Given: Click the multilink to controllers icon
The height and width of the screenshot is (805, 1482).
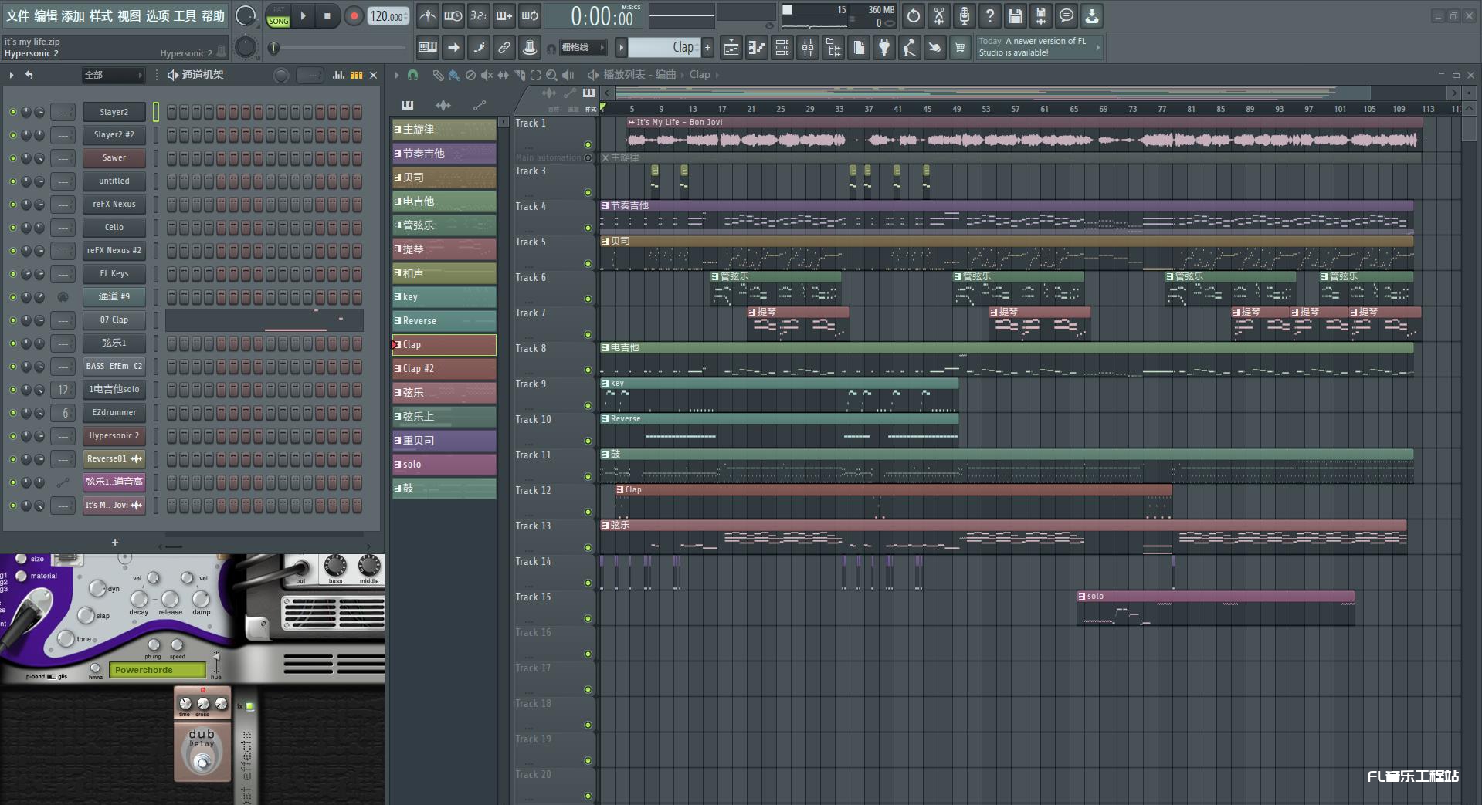Looking at the screenshot, I should 530,48.
